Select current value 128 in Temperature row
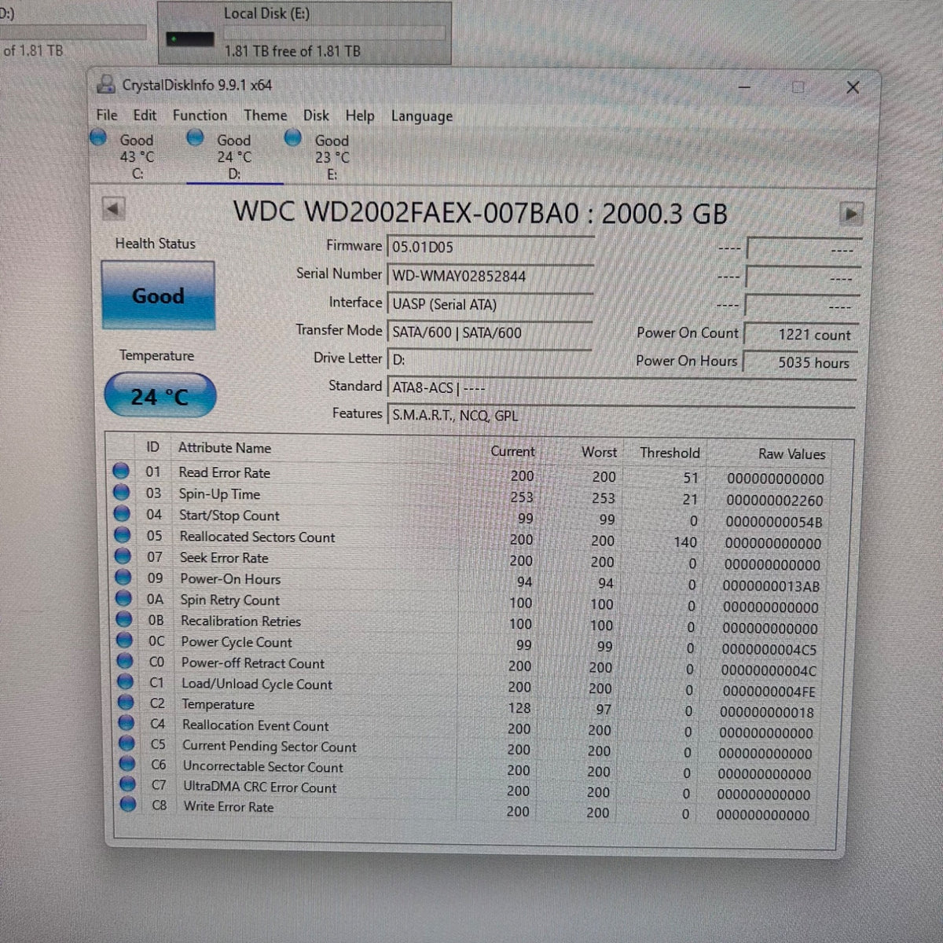The image size is (943, 943). pos(519,708)
